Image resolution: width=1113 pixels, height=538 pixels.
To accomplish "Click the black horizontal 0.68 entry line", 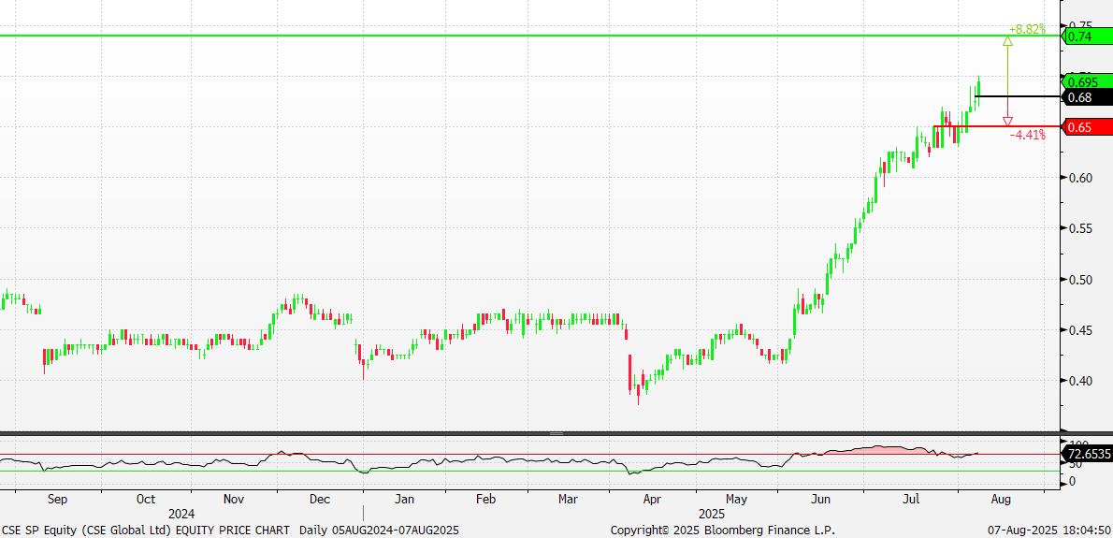I will [1018, 95].
